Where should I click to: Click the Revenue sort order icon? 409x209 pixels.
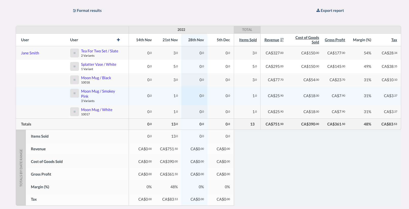pyautogui.click(x=282, y=40)
